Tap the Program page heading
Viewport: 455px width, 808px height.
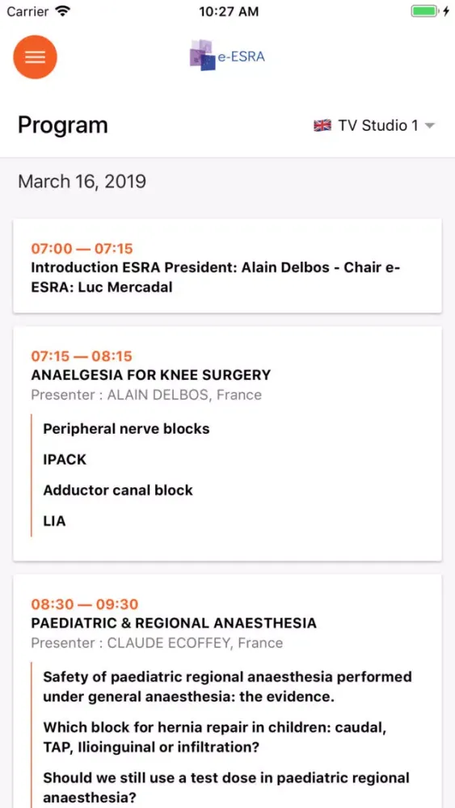point(63,125)
